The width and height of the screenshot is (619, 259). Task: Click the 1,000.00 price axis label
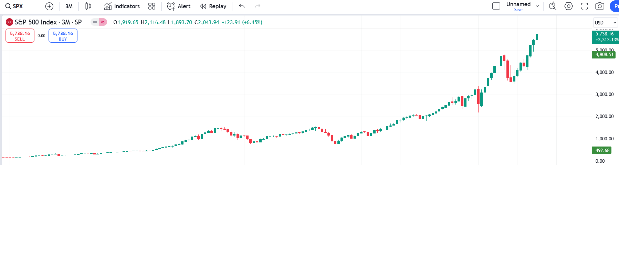click(x=605, y=139)
